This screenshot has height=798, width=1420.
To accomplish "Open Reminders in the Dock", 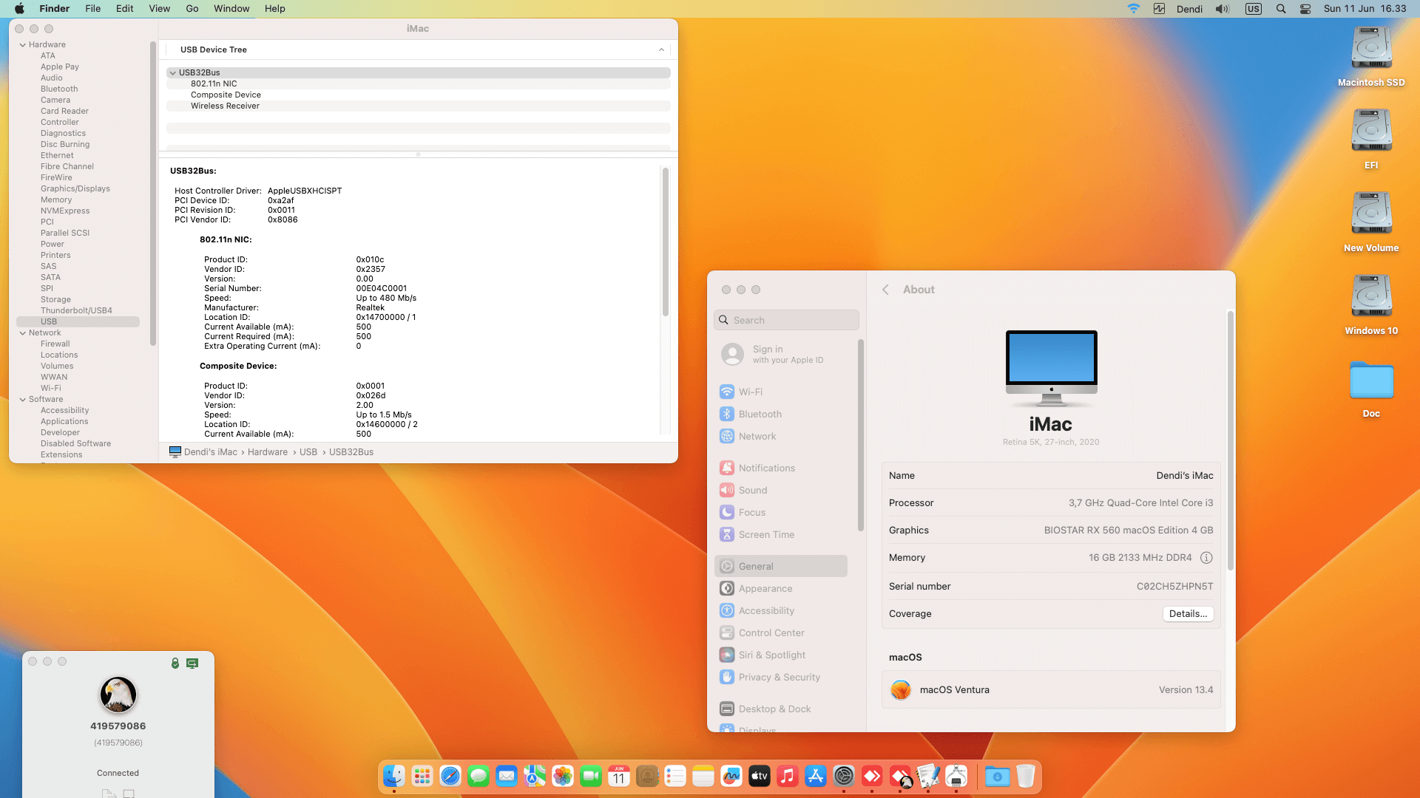I will click(x=675, y=777).
